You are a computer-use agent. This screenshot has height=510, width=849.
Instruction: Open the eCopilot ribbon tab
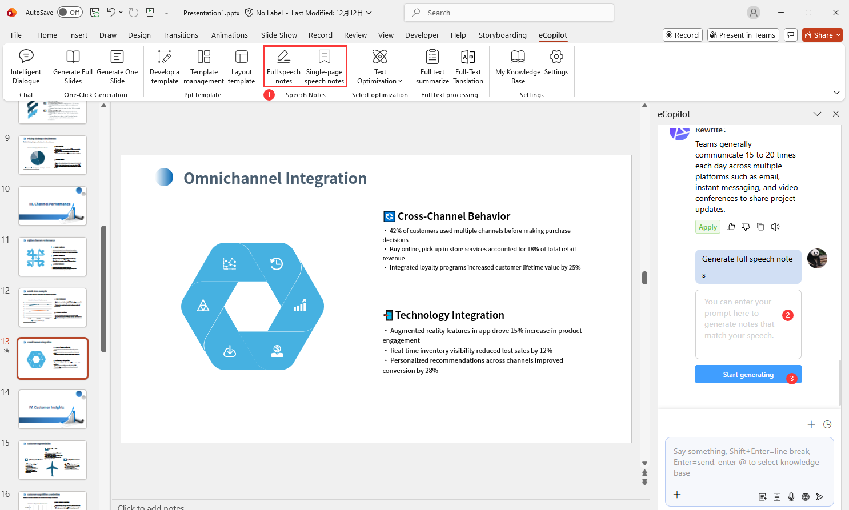point(552,35)
